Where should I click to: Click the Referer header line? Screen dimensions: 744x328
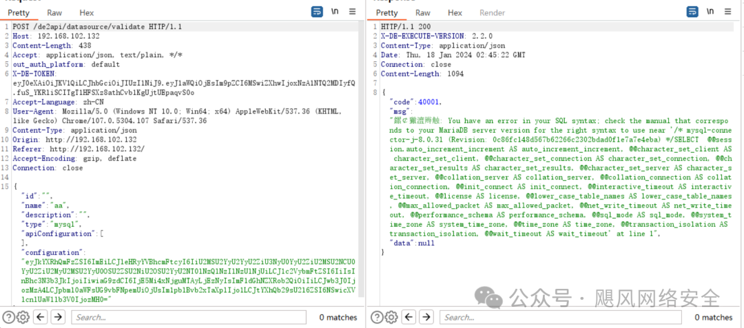click(79, 149)
